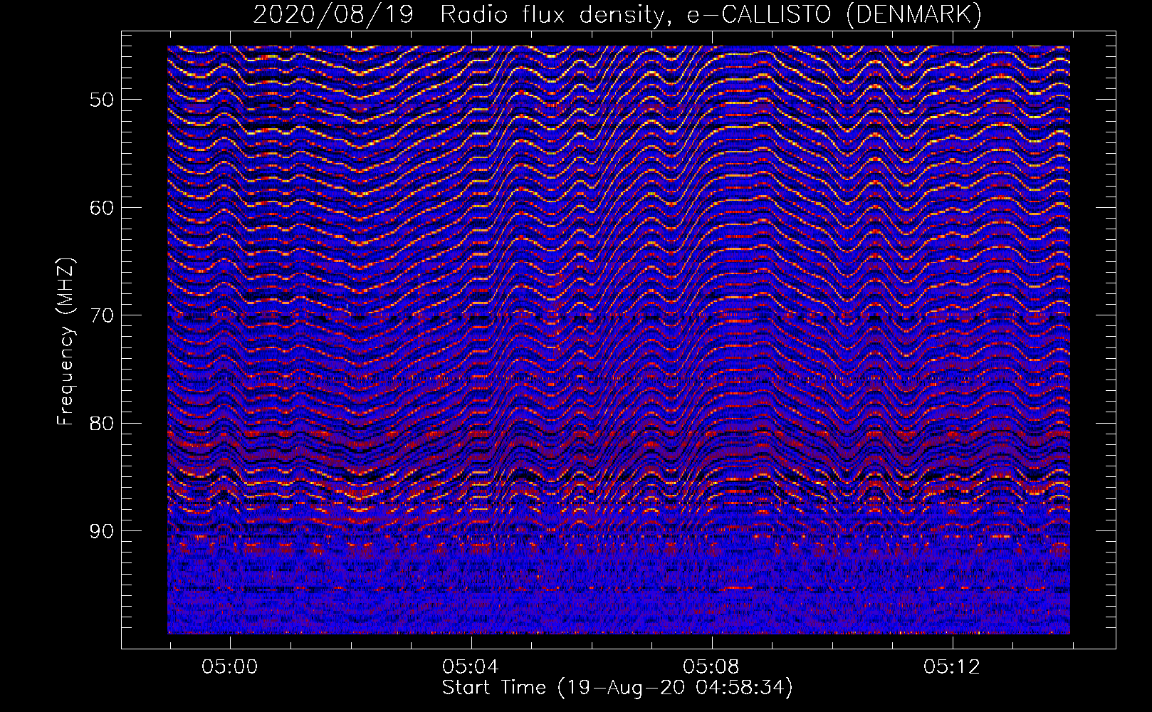Image resolution: width=1152 pixels, height=712 pixels.
Task: Click the 05:12 time tick label
Action: point(952,667)
